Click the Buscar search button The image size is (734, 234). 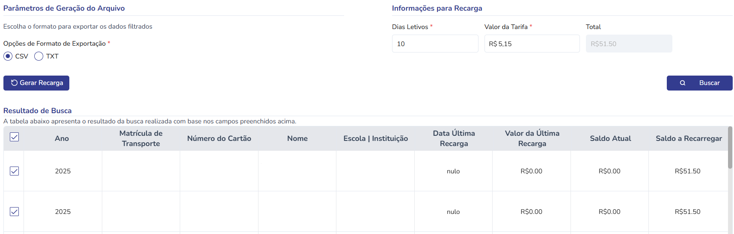(x=699, y=83)
